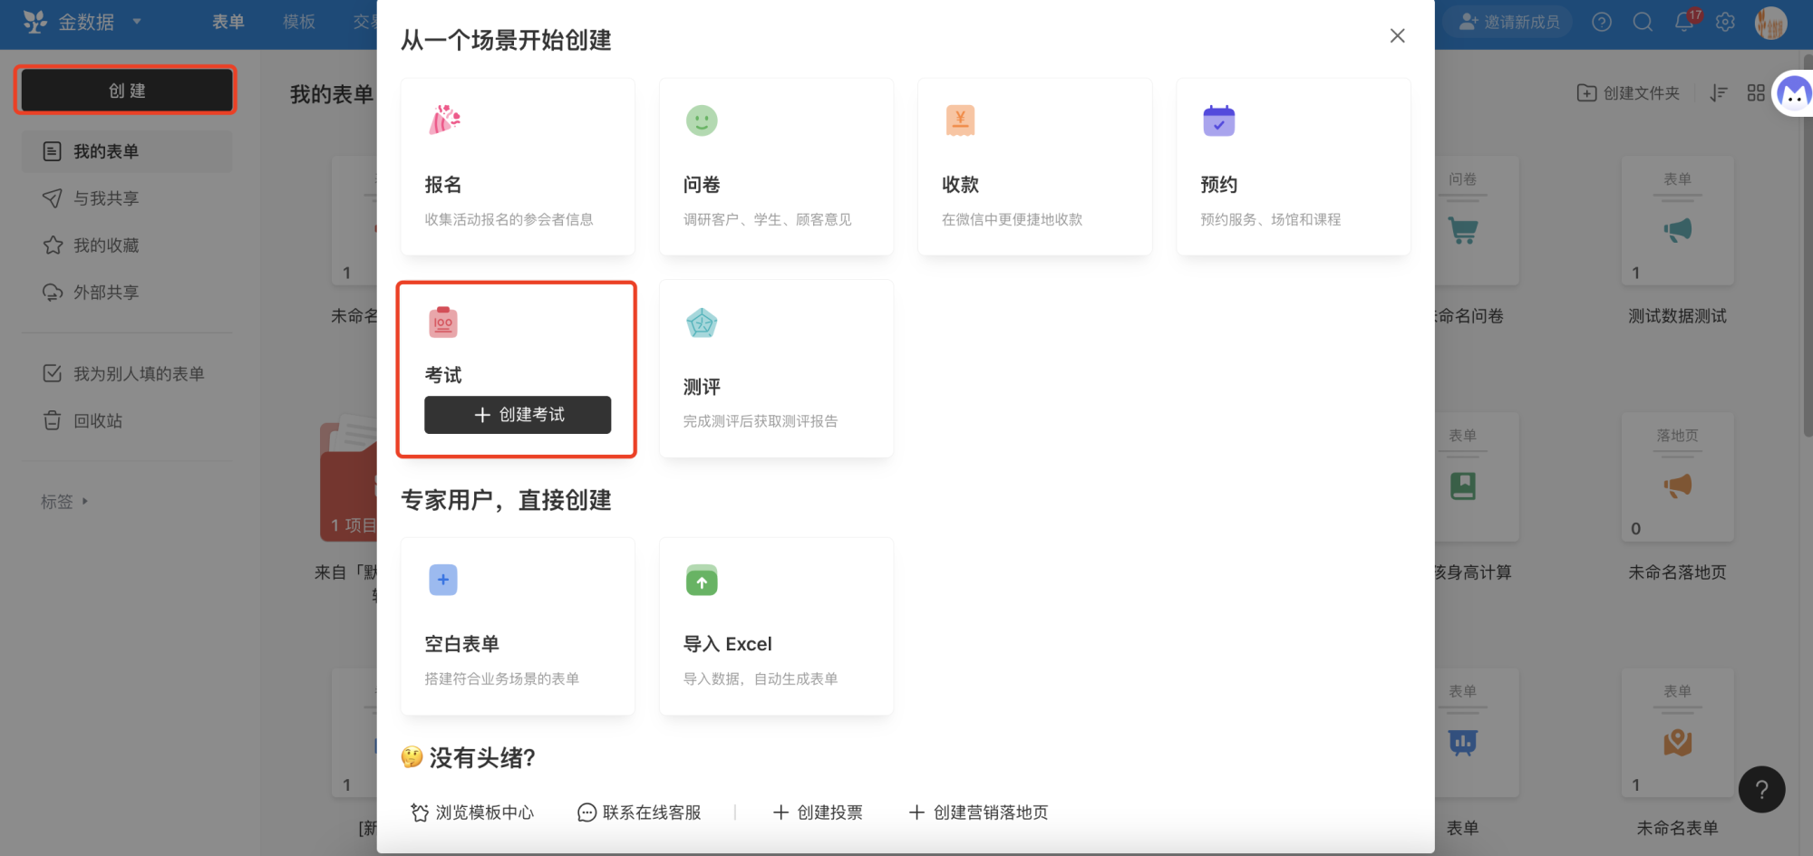Screen dimensions: 1813x856
Task: Open the help question mark icon in header
Action: 1602,22
